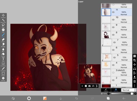Toggle the Clipping button
The width and height of the screenshot is (137, 101).
(x=106, y=90)
